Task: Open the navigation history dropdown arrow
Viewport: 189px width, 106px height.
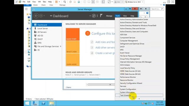Action: [44, 16]
